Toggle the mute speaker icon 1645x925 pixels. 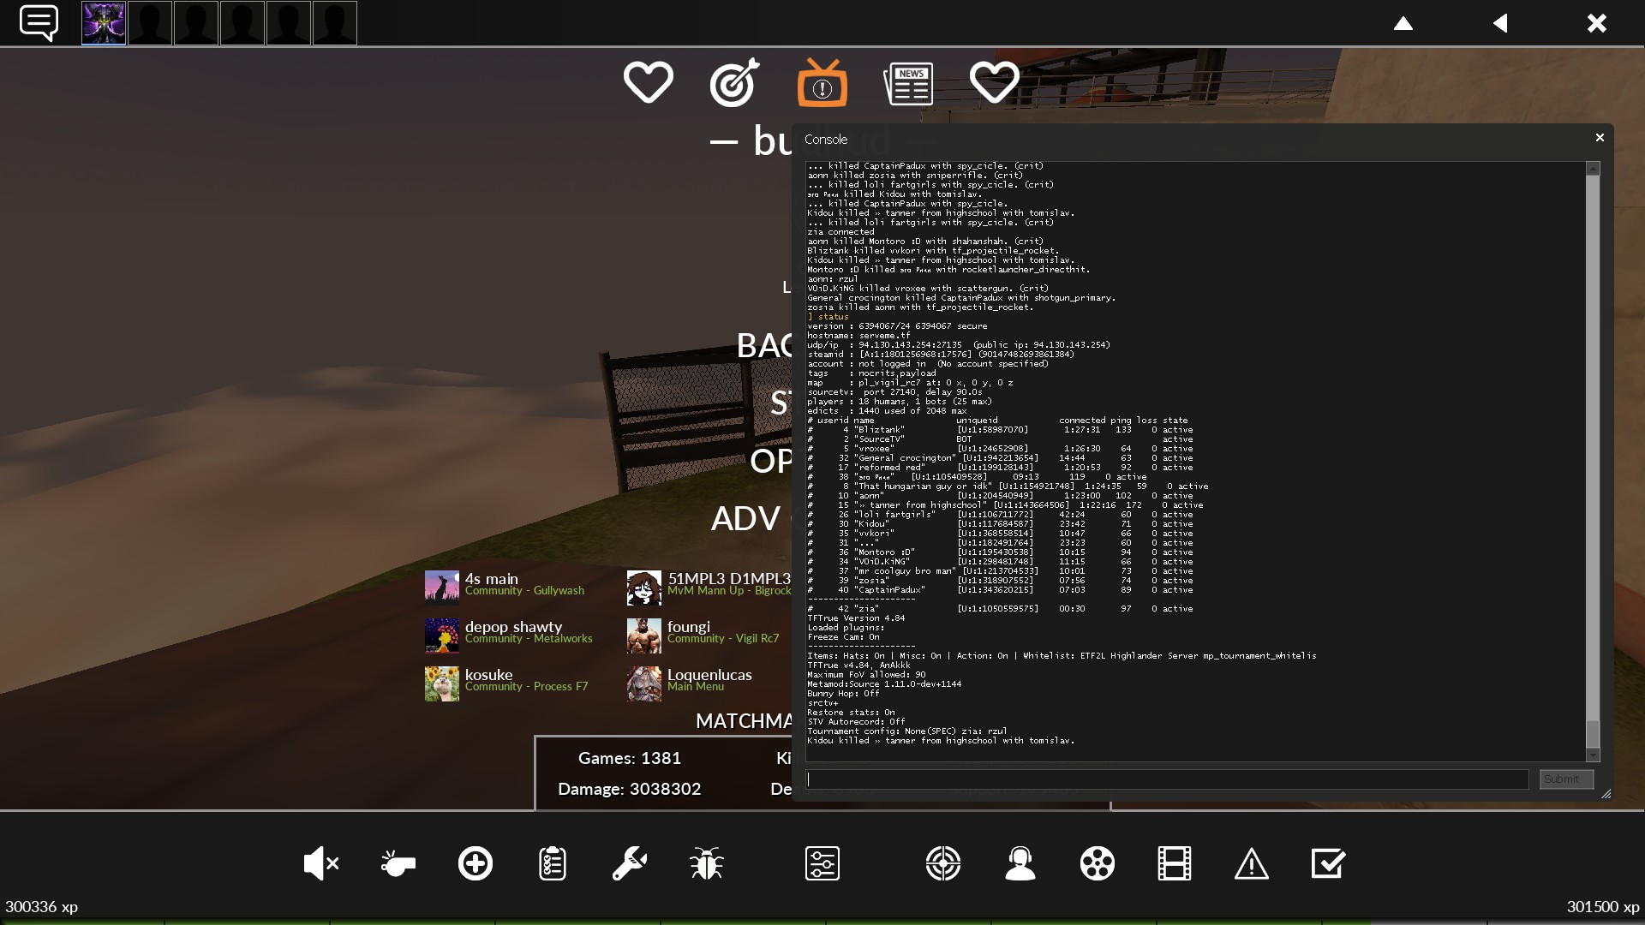pos(321,863)
